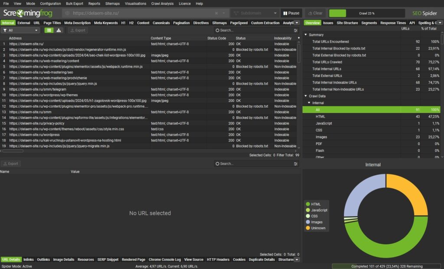Switch the crawl table to list view
Screen dimensions: 444x269
tap(49, 30)
